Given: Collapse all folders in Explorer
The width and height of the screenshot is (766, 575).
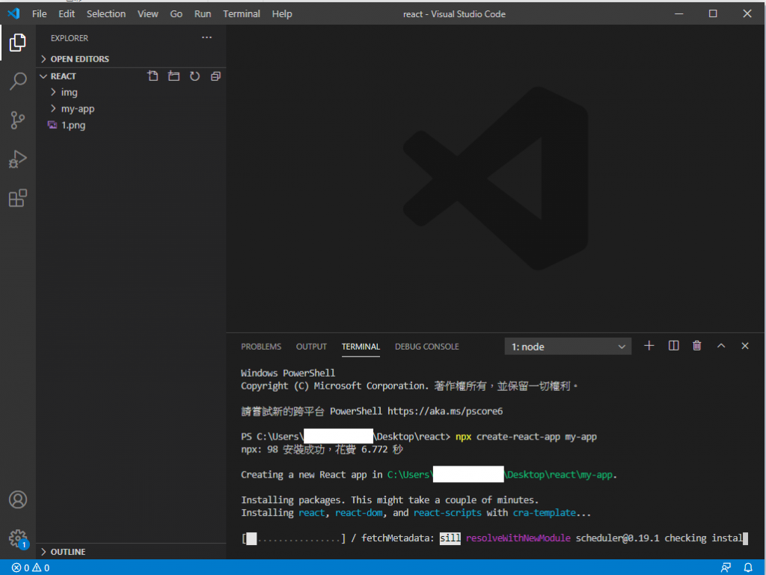Looking at the screenshot, I should [215, 76].
